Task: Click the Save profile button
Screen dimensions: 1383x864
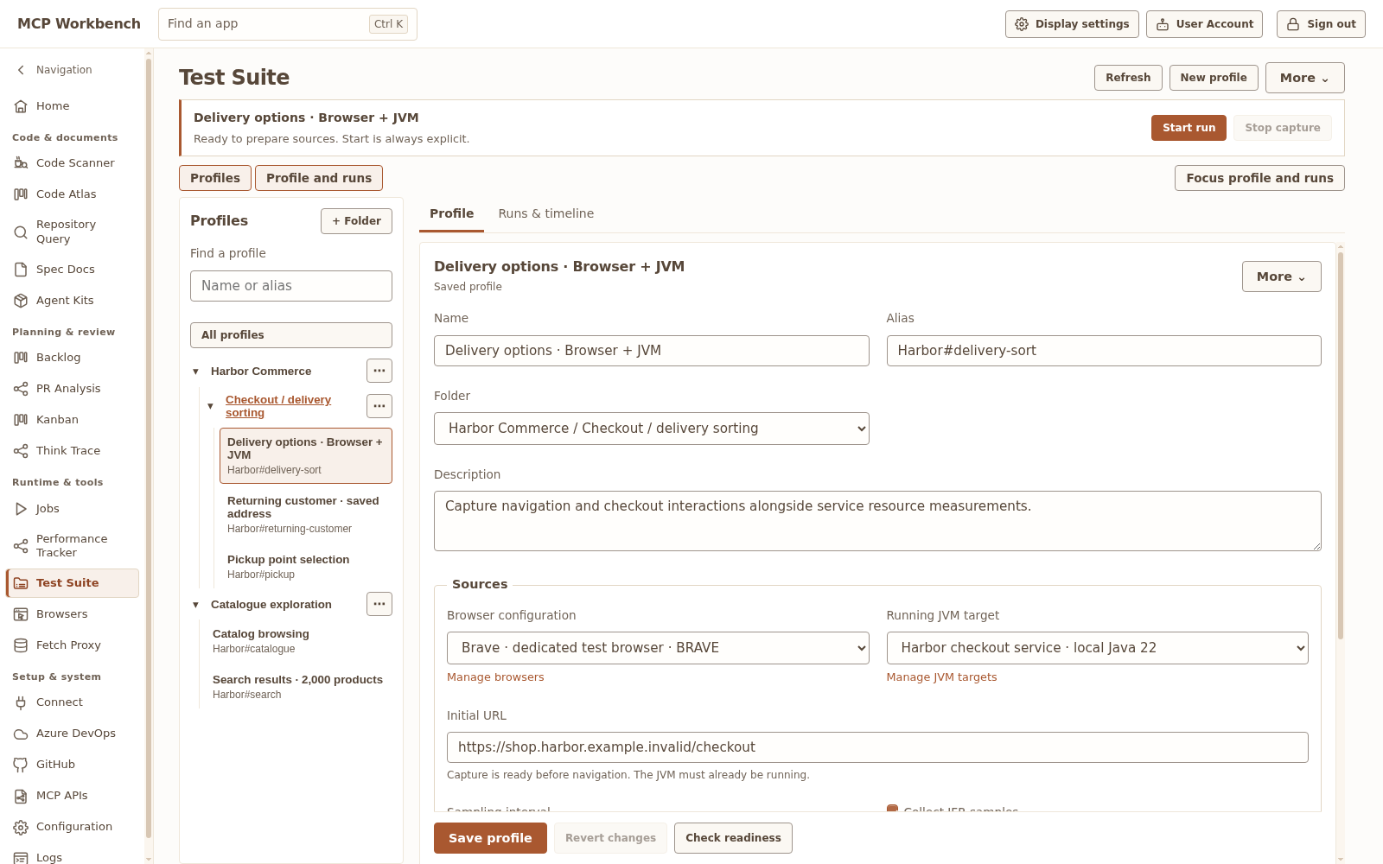Action: (x=490, y=838)
